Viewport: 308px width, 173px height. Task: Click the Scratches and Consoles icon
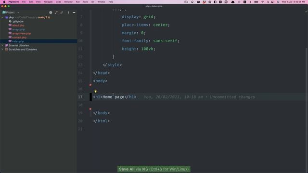point(6,49)
